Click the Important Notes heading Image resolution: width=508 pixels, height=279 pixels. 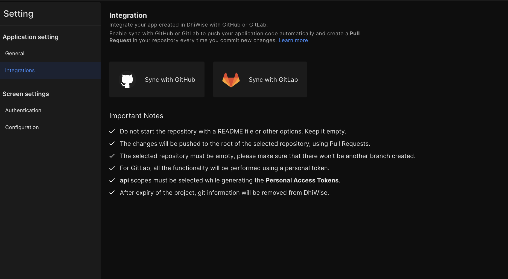point(136,116)
